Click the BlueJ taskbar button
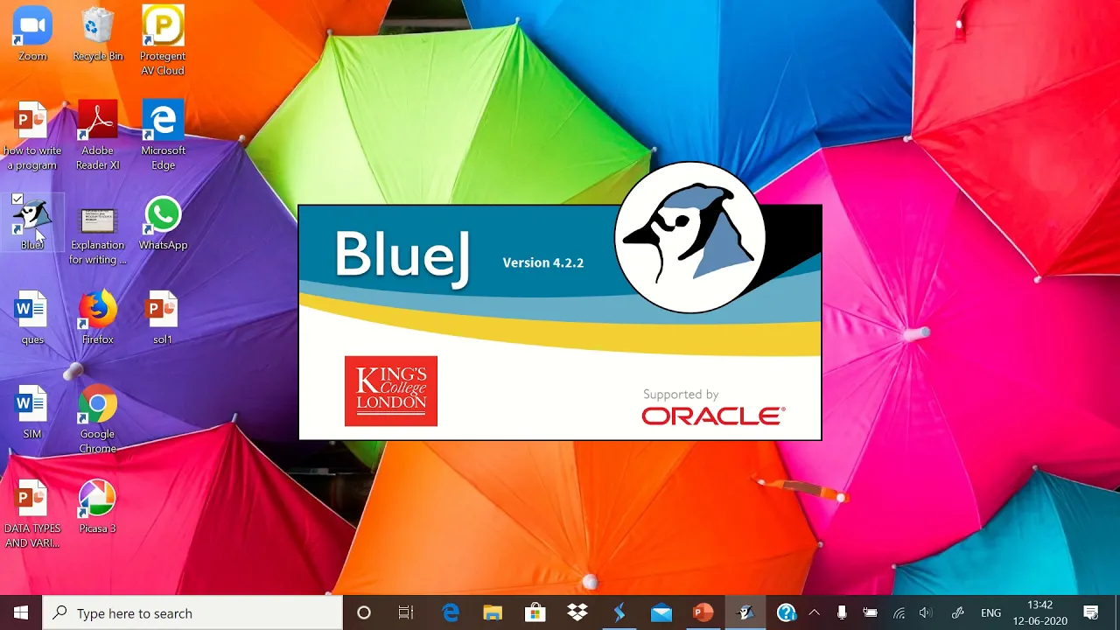The image size is (1120, 630). tap(745, 612)
